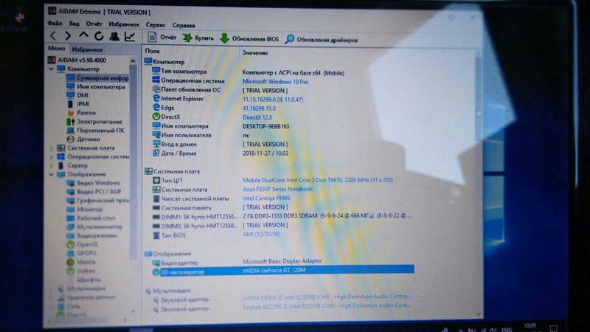Select the 3D-акселератор row
590x332 pixels.
(282, 271)
